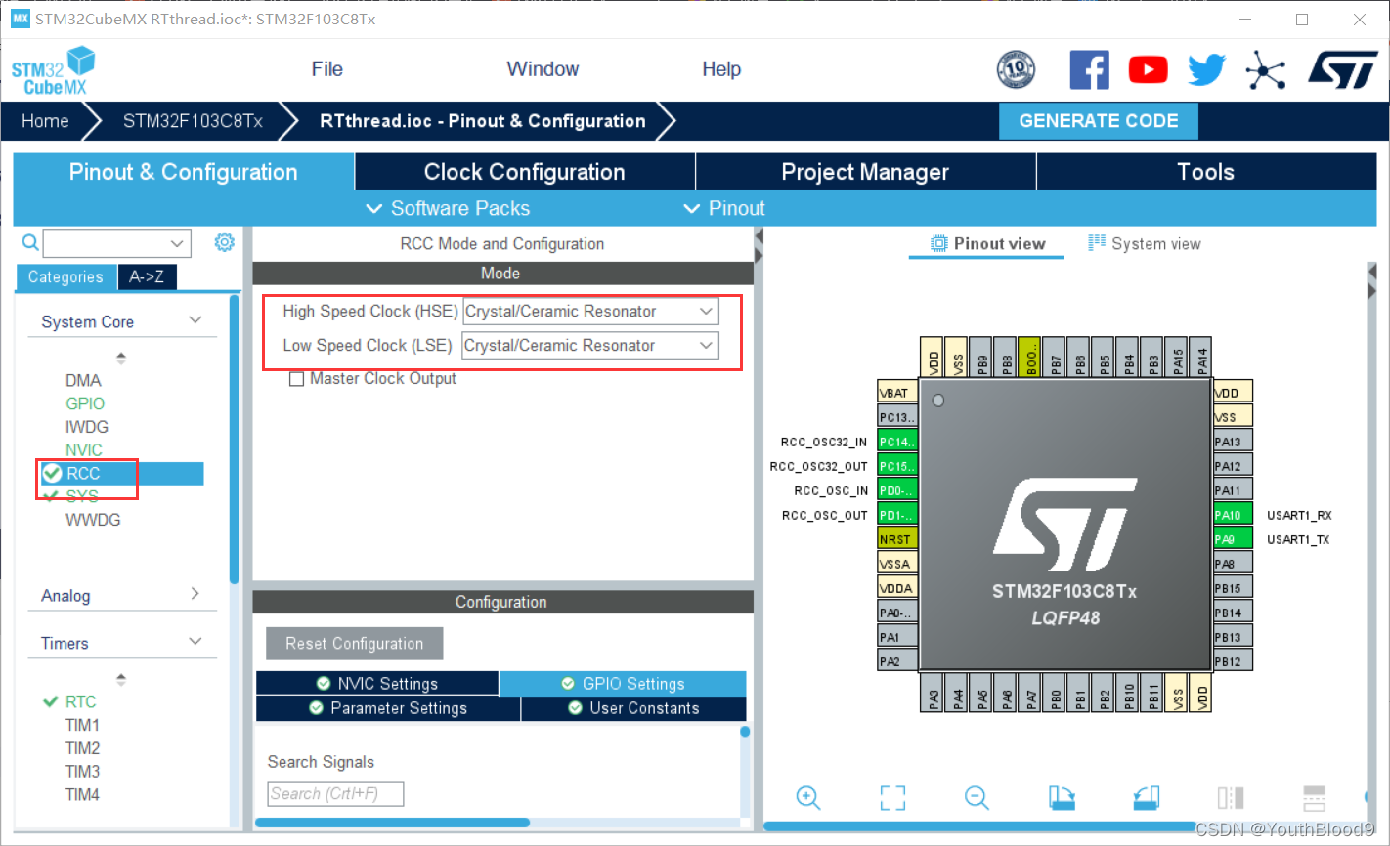Click the STM32F103C8Tx breadcrumb
The width and height of the screenshot is (1390, 846).
click(193, 121)
